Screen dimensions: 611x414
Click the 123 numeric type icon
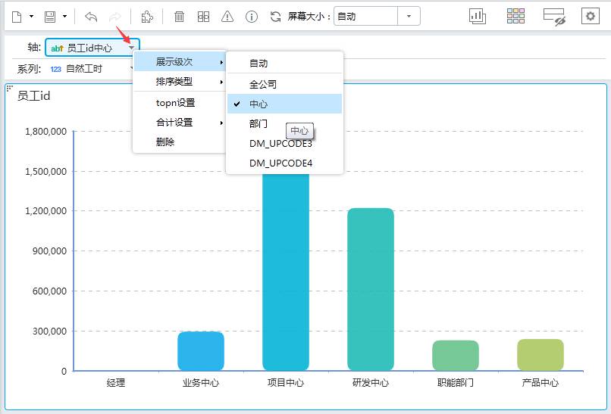pos(56,70)
